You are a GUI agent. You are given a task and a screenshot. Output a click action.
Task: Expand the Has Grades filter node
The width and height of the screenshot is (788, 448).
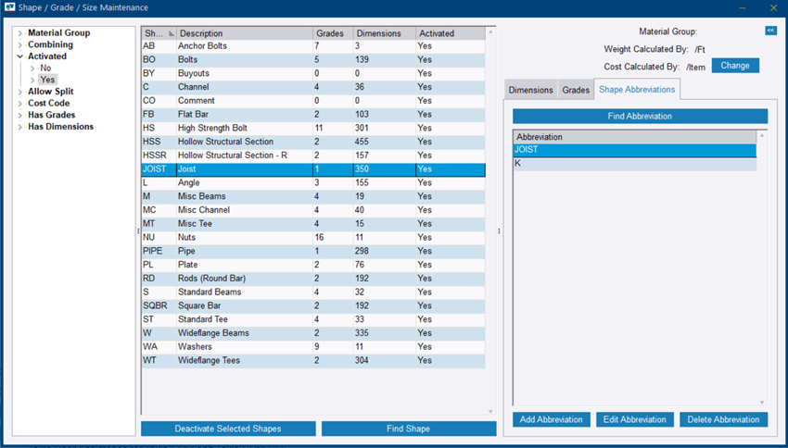(x=19, y=115)
